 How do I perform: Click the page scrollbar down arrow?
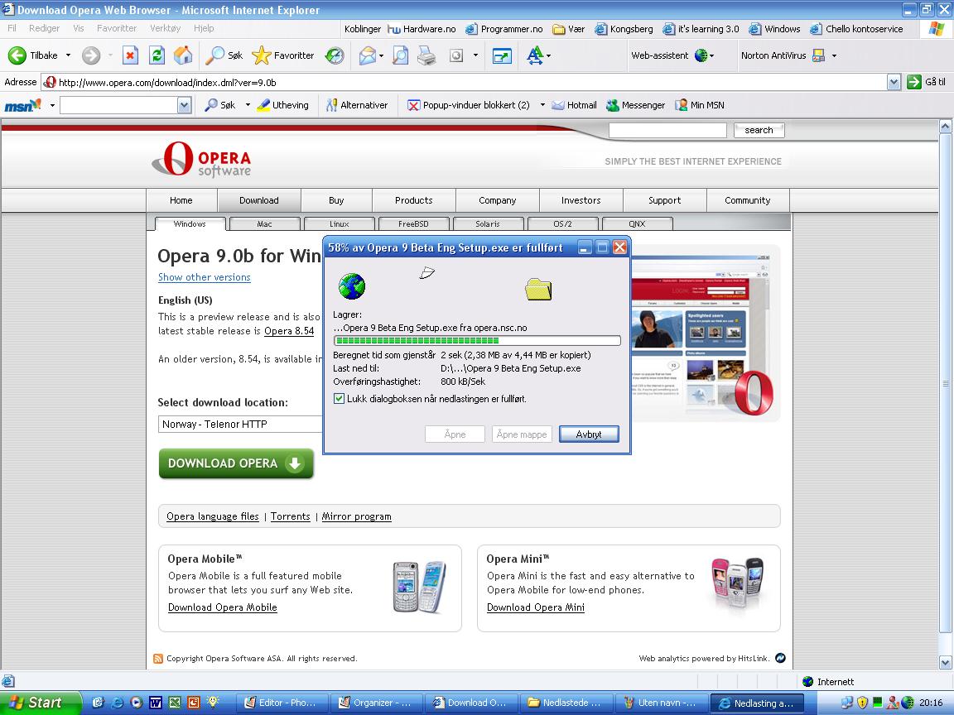[945, 662]
